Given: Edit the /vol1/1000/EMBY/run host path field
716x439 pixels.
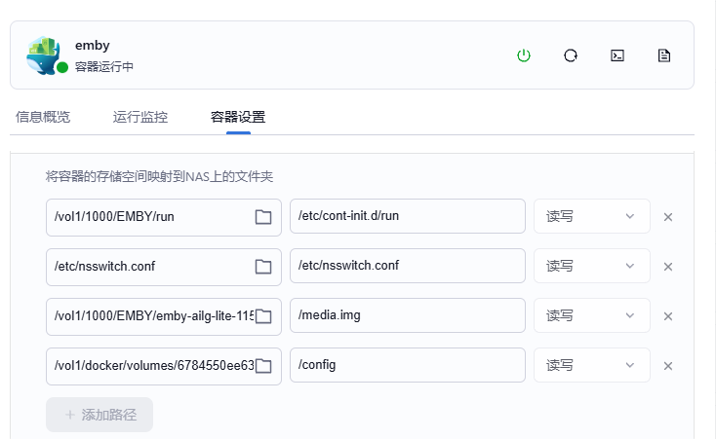Looking at the screenshot, I should 164,217.
